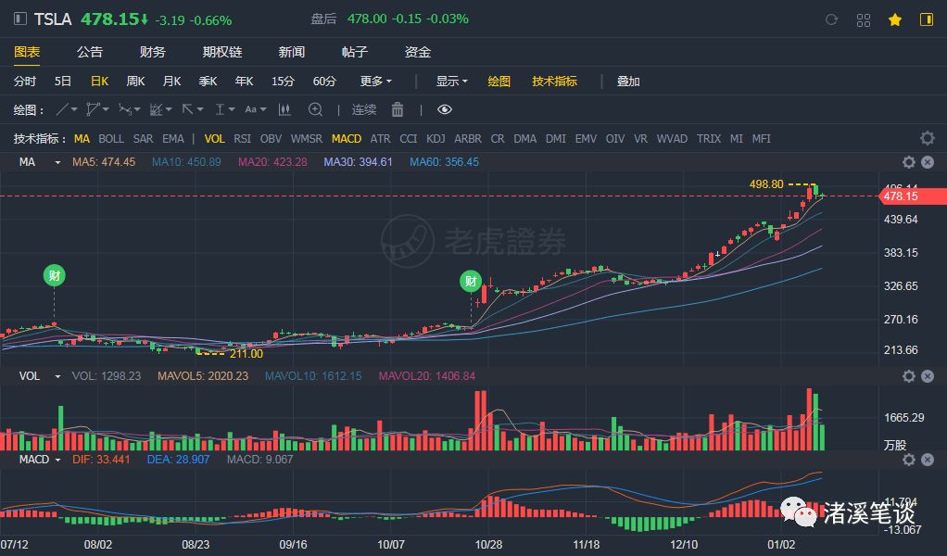The width and height of the screenshot is (947, 556).
Task: Select the channel shape drawing tool
Action: (x=93, y=109)
